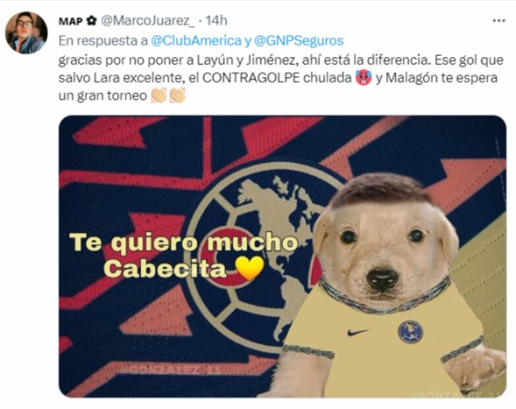Click the second clapping hands emoji
This screenshot has height=409, width=516.
177,96
